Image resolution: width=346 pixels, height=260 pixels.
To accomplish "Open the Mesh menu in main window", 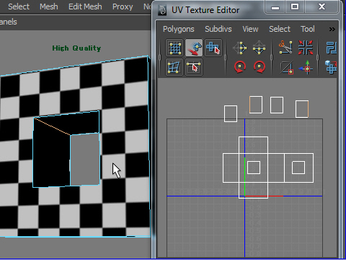I will (49, 6).
